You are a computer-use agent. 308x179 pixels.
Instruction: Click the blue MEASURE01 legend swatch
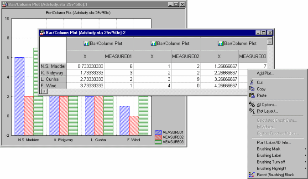coord(158,133)
